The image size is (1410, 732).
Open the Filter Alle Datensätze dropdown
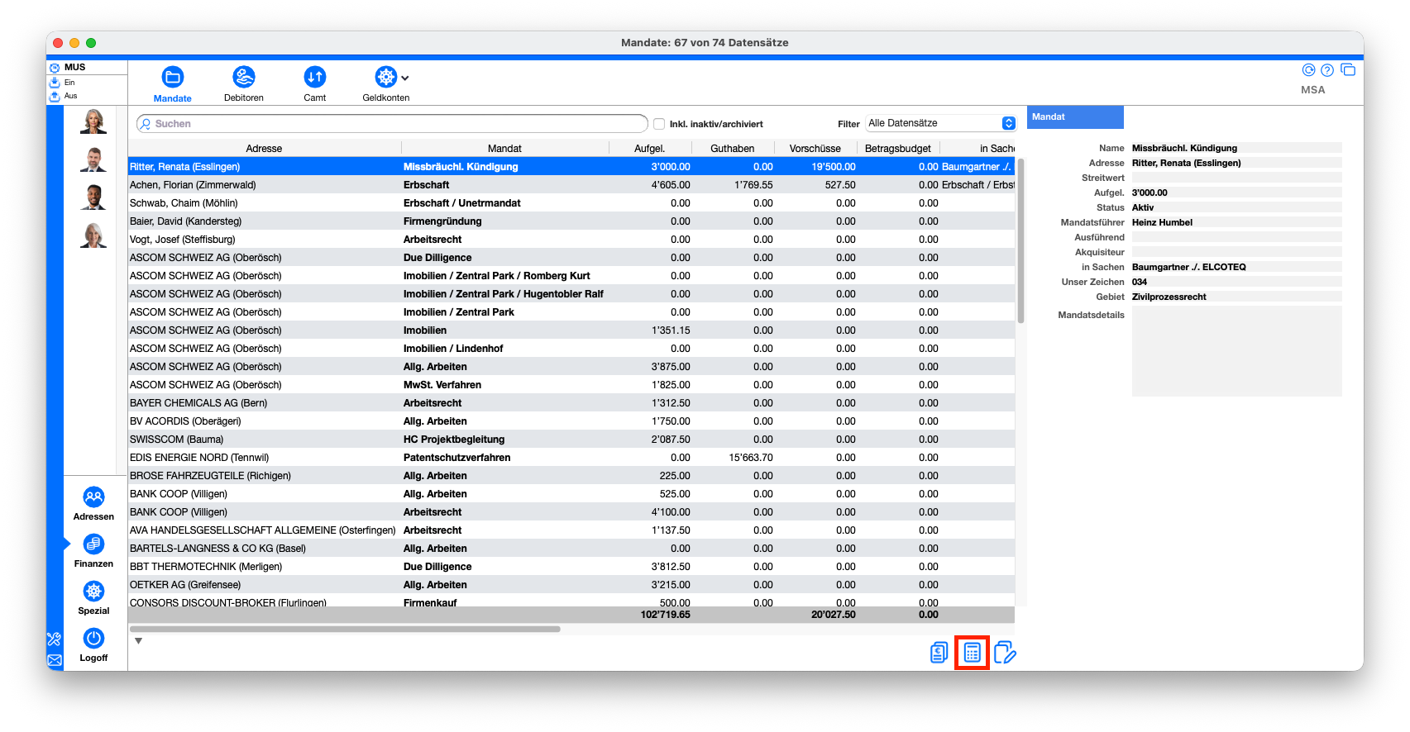click(x=941, y=123)
